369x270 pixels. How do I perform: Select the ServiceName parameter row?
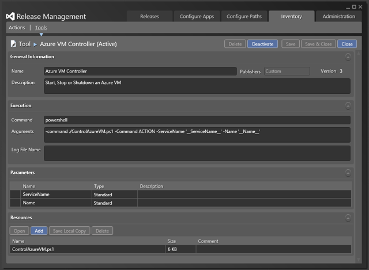tap(180, 195)
